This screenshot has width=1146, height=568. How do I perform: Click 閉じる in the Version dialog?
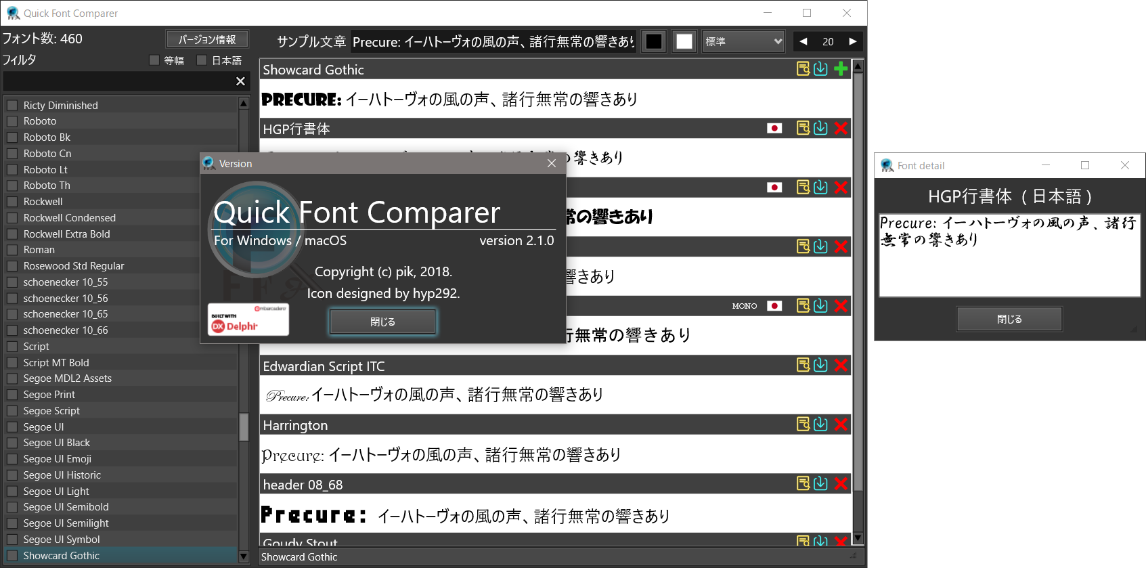[382, 322]
